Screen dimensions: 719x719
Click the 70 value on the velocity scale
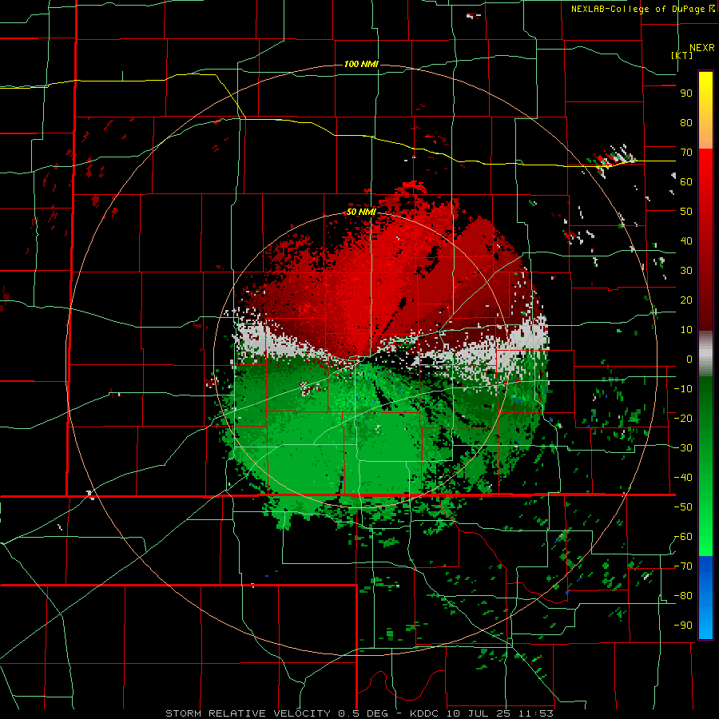686,153
